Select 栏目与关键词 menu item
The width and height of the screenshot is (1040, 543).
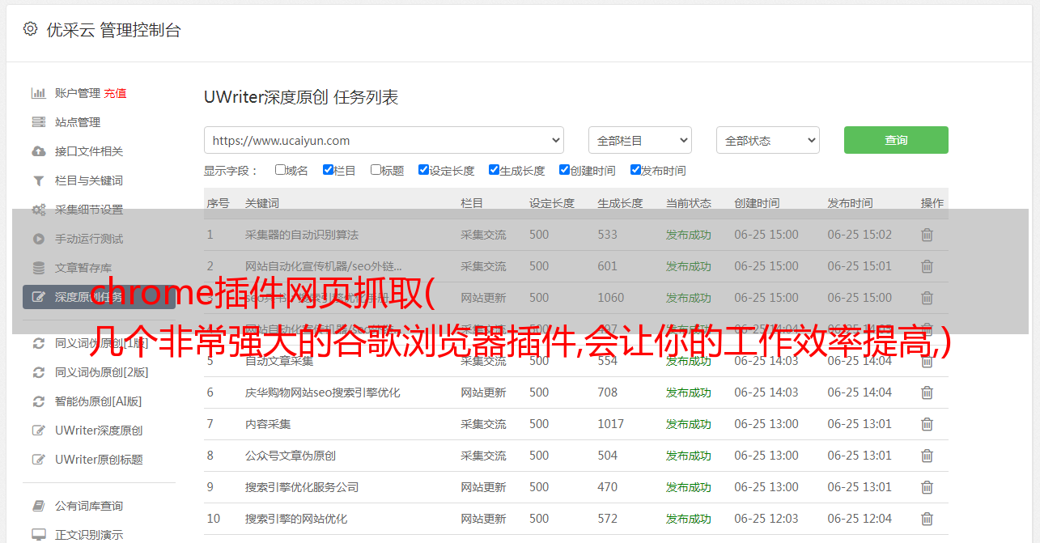pos(89,180)
